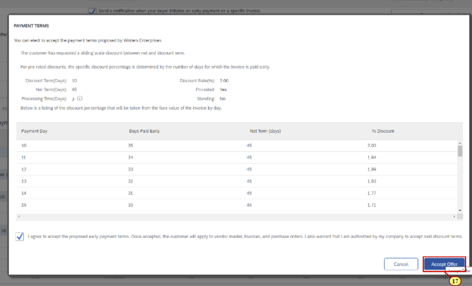Click the 1.94 discount value
Viewport: 472px width, 286px height.
[373, 157]
